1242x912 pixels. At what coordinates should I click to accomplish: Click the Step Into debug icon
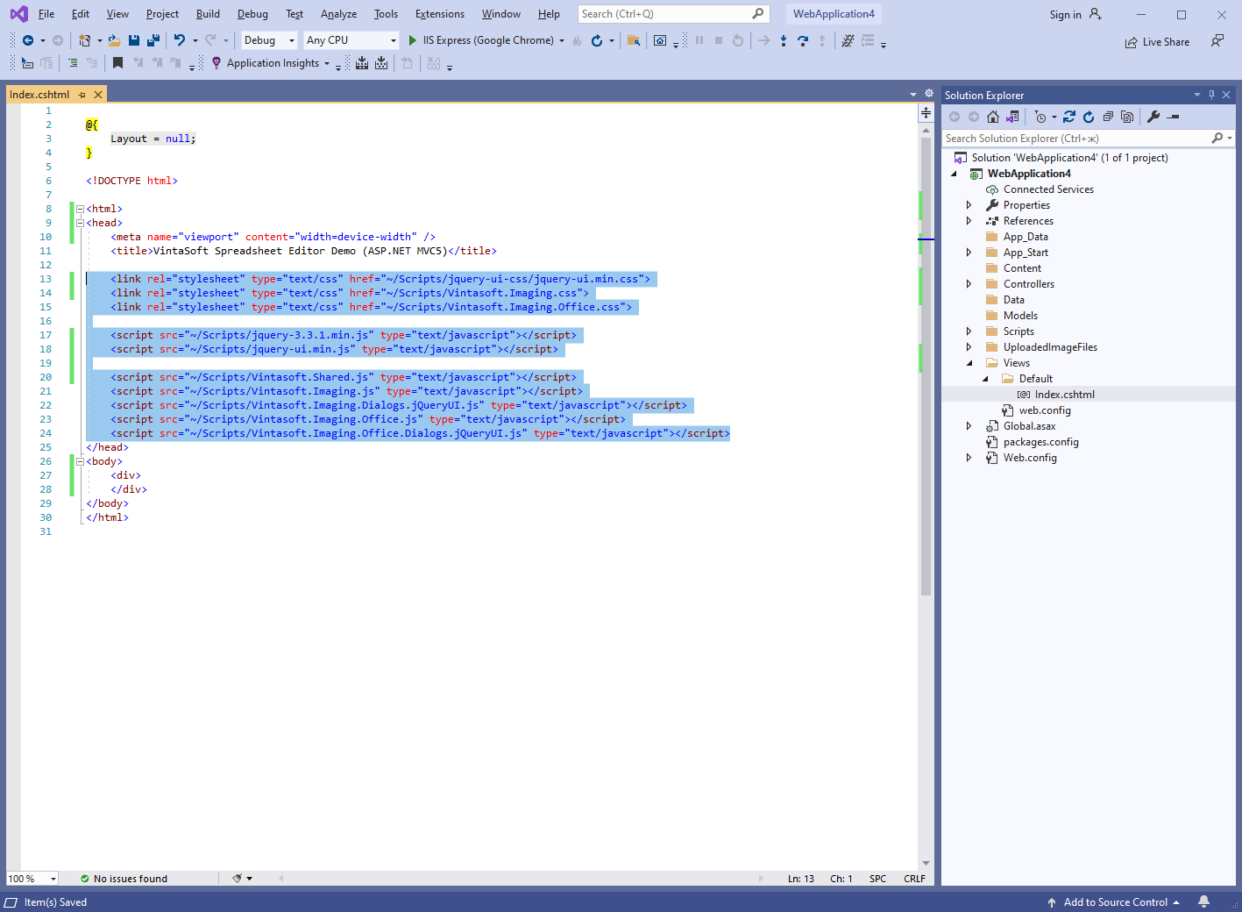coord(784,40)
